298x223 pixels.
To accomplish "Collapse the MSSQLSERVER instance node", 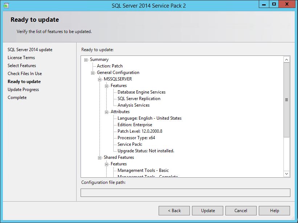I will point(100,79).
